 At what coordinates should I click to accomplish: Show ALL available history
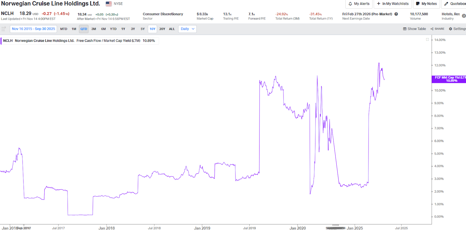coord(172,29)
